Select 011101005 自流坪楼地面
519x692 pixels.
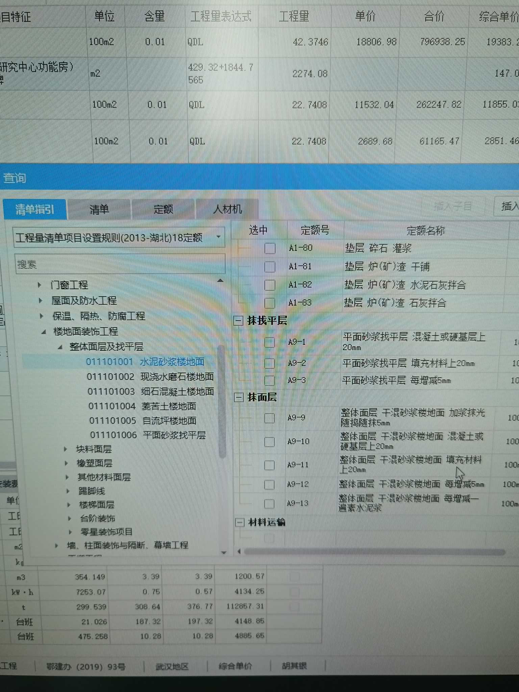[x=143, y=420]
